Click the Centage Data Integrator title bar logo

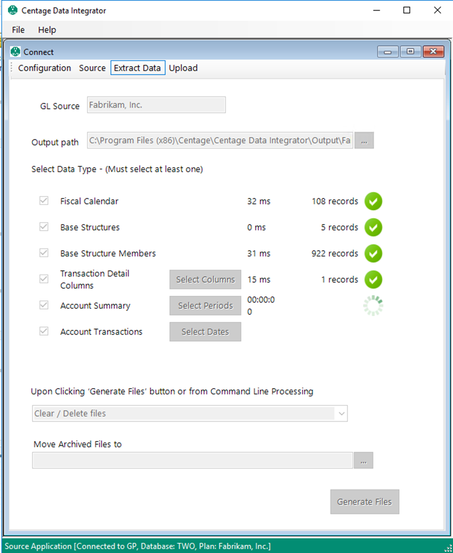pos(13,10)
